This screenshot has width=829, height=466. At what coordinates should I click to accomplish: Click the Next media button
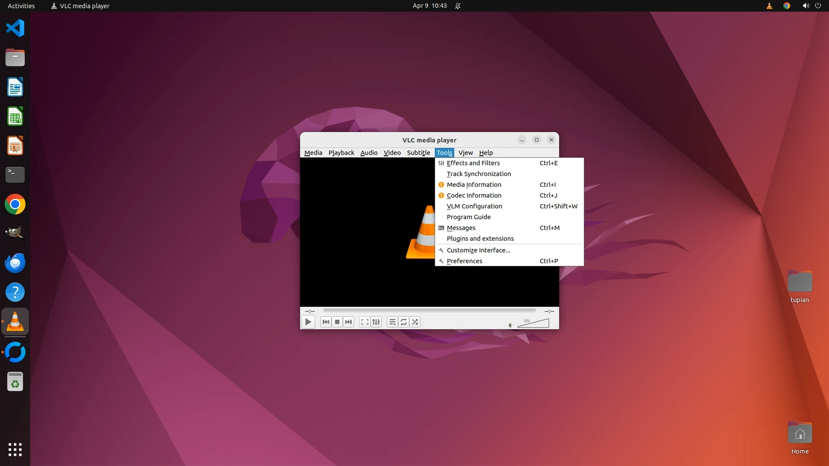pyautogui.click(x=348, y=322)
